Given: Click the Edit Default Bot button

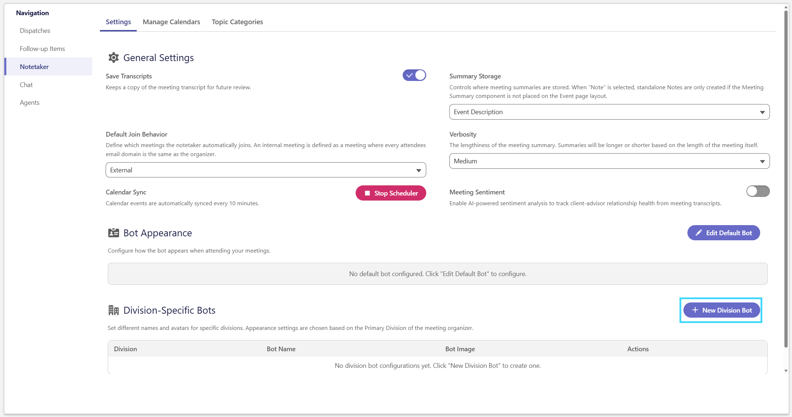Looking at the screenshot, I should coord(724,233).
